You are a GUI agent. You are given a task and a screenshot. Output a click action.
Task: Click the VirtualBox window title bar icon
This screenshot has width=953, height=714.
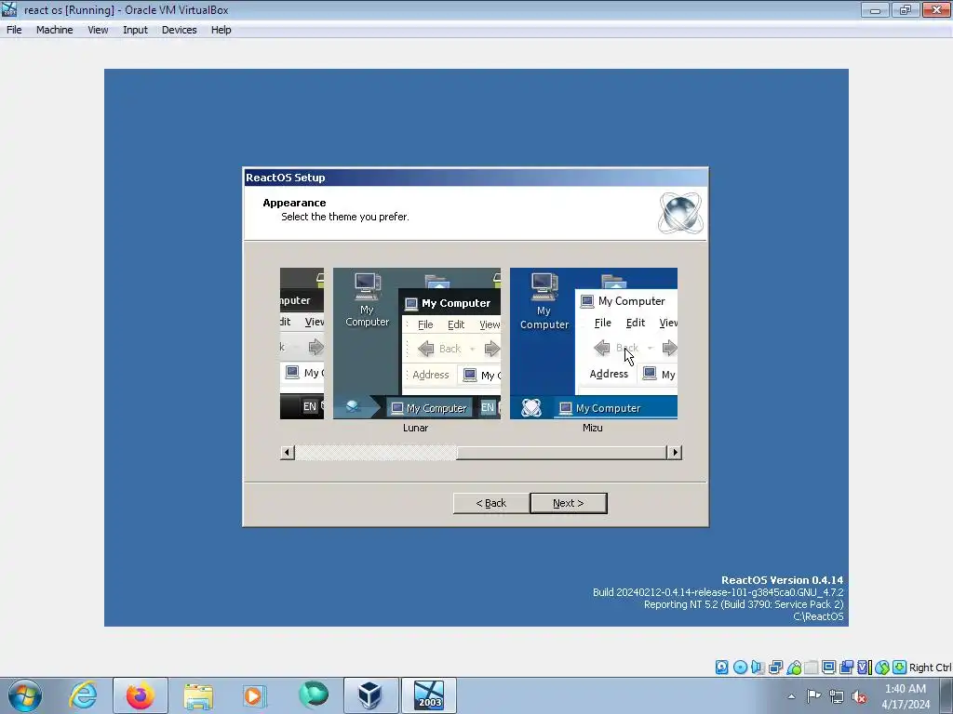(9, 9)
